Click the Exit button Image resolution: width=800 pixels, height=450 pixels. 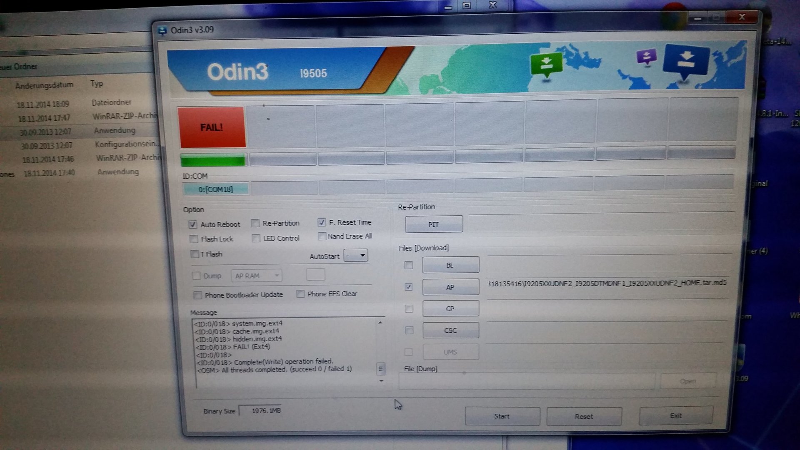[676, 416]
